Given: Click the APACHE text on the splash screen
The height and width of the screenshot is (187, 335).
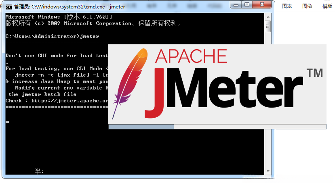Looking at the screenshot, I should [191, 56].
